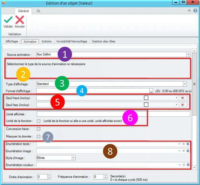200x185 pixels.
Task: Open the truncated Ou ribbon tab
Action: click(x=38, y=11)
